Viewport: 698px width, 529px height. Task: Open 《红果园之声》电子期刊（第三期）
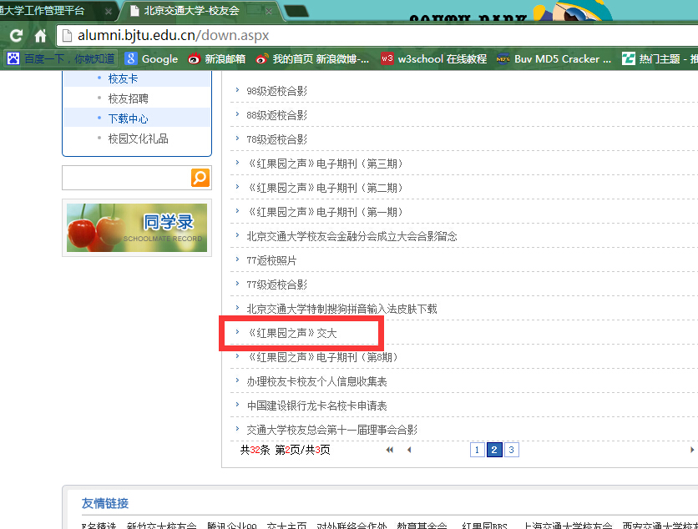click(325, 164)
